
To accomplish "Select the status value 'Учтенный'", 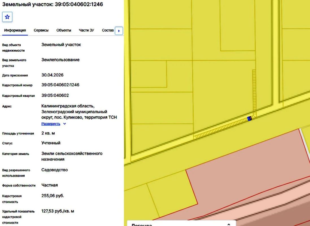I will point(51,143).
